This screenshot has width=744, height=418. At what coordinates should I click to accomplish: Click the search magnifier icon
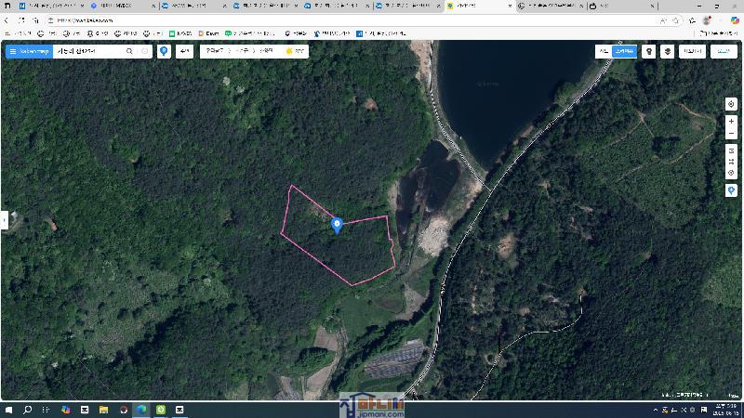129,52
